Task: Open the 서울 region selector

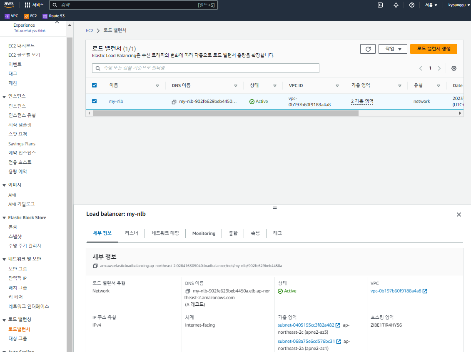Action: pyautogui.click(x=431, y=5)
